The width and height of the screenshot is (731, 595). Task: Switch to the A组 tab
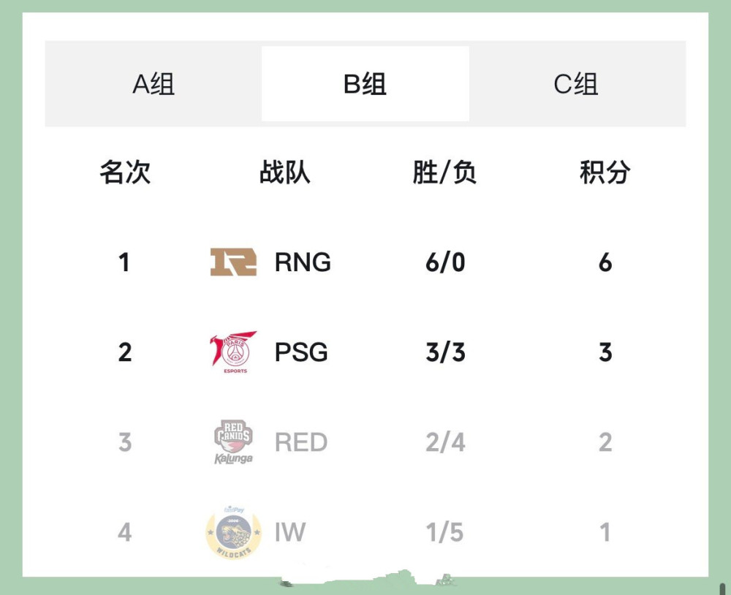tap(154, 84)
